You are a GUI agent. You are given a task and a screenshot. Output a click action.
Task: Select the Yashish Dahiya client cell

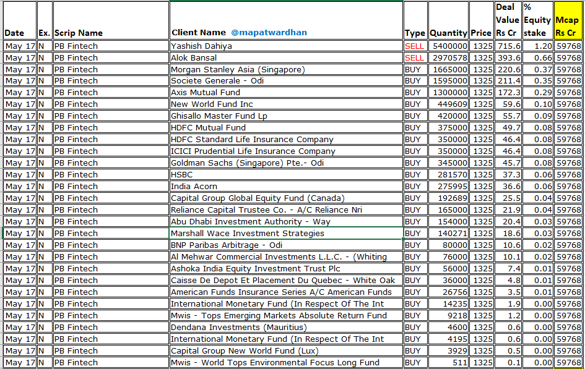point(286,46)
